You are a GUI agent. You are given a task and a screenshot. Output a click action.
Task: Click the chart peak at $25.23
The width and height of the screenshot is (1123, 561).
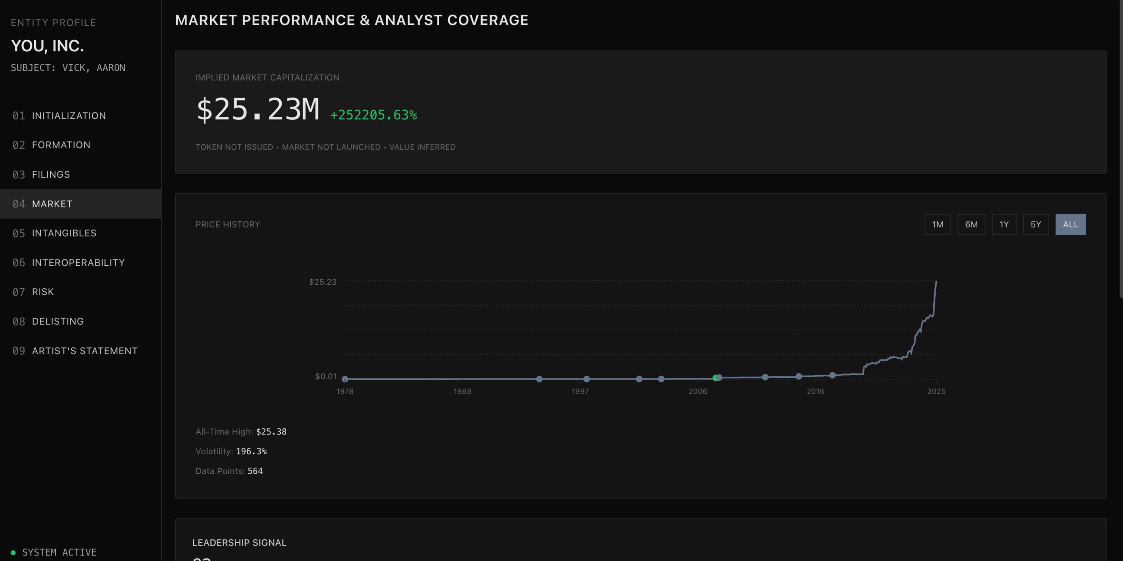point(936,282)
